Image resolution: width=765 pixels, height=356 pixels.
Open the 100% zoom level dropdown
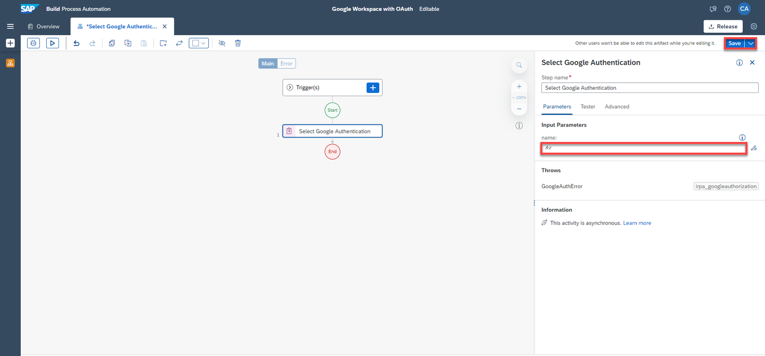pyautogui.click(x=519, y=98)
